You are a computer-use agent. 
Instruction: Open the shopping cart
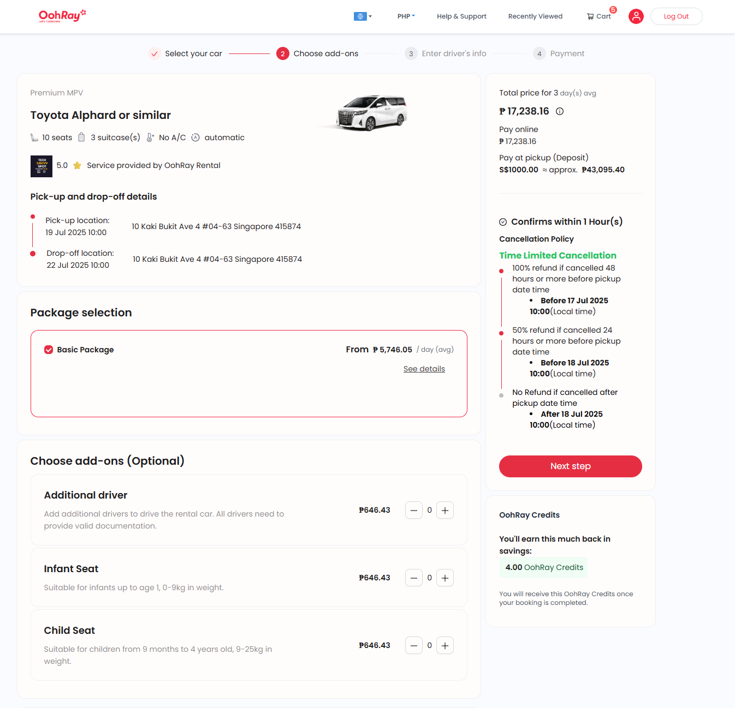tap(598, 16)
